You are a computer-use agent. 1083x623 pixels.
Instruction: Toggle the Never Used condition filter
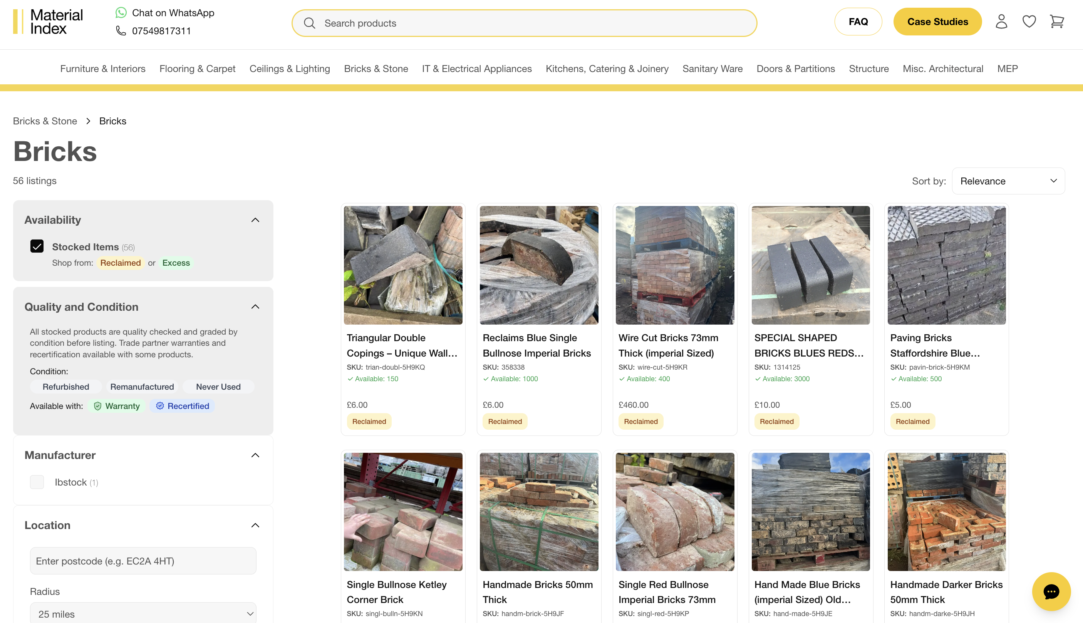218,387
